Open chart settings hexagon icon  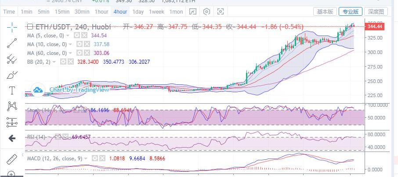point(206,12)
